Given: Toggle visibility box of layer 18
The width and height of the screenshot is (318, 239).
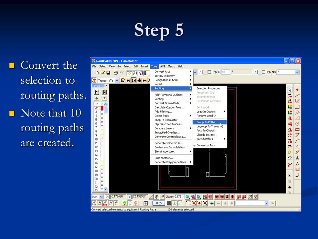Looking at the screenshot, I should coord(102,171).
